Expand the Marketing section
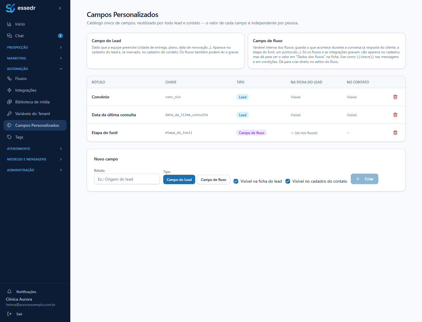Image resolution: width=422 pixels, height=322 pixels. (x=35, y=58)
